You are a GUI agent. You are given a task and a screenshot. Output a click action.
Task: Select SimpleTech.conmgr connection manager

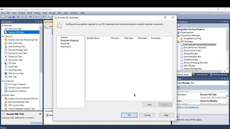192,38
